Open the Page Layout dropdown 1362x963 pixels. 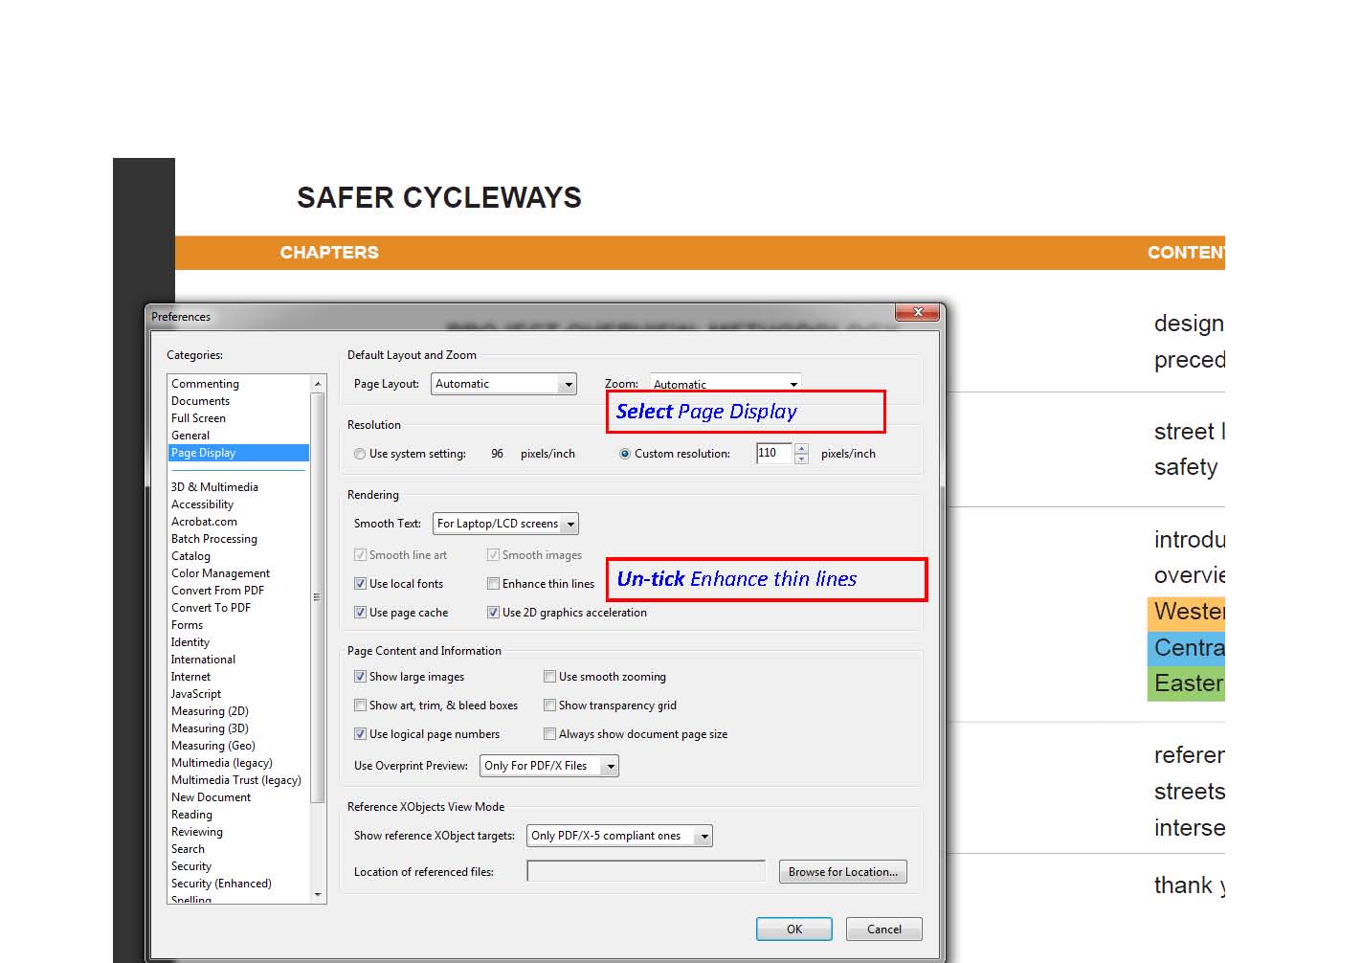503,384
